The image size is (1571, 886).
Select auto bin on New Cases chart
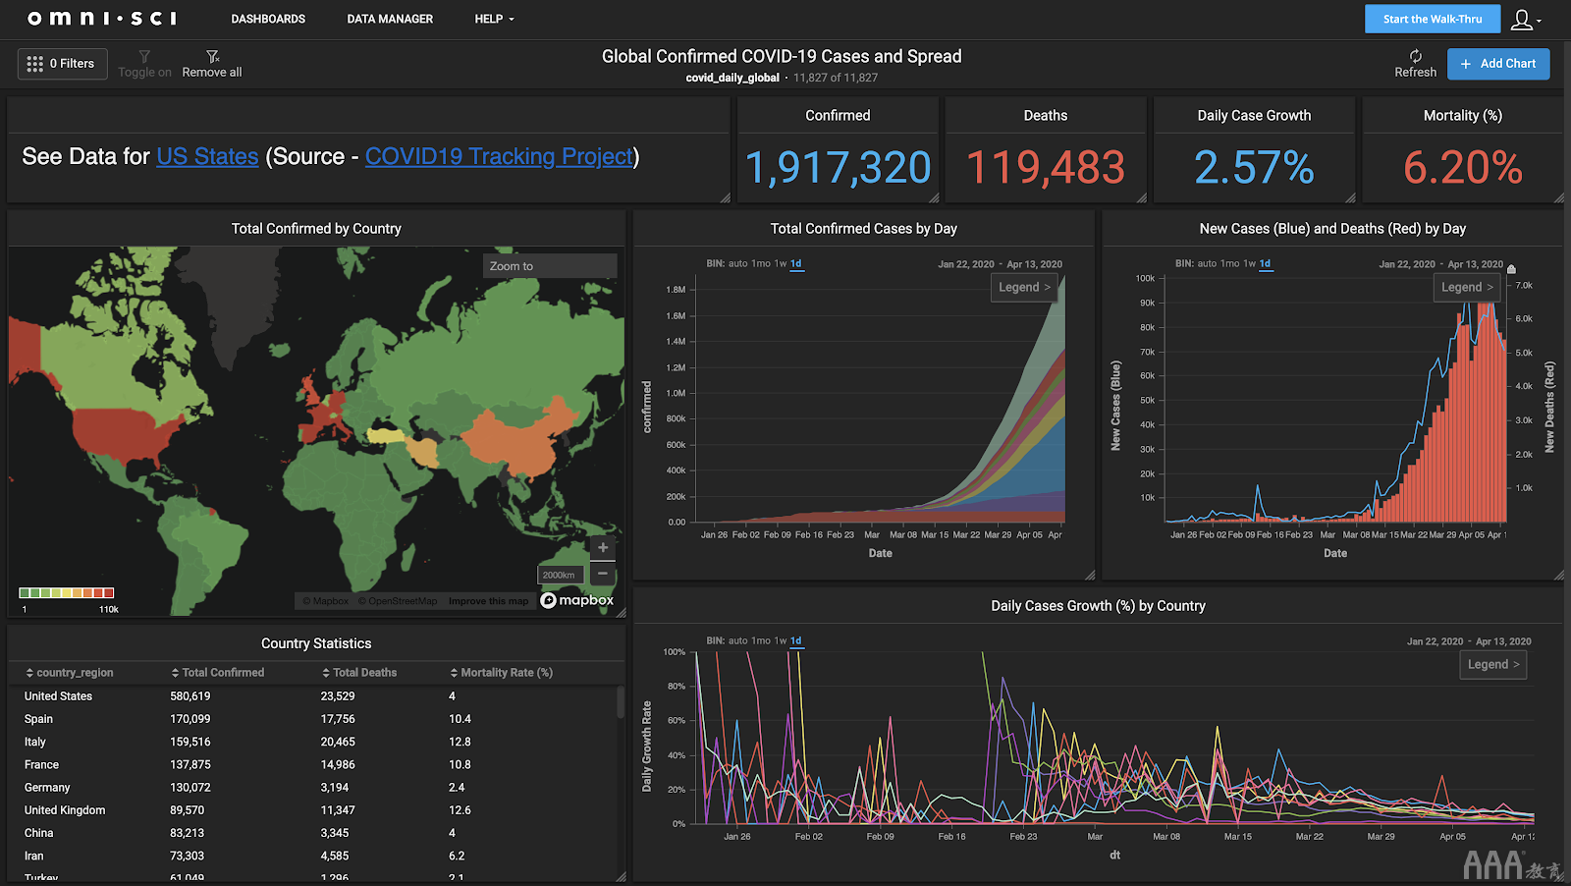(x=1207, y=263)
